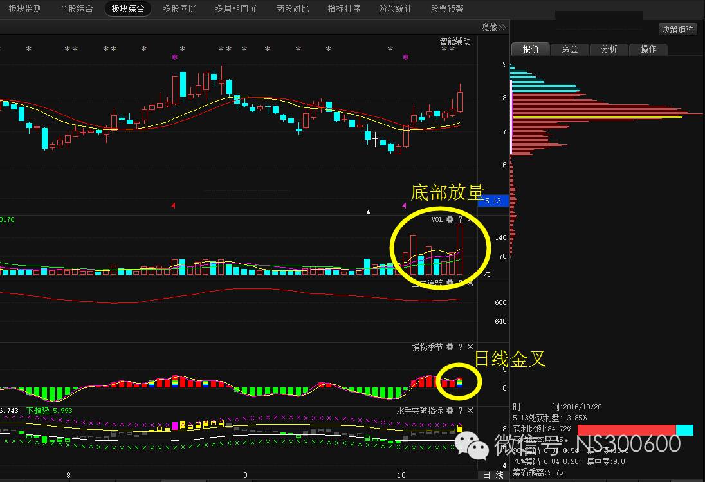Open 股票预警 tab

point(447,8)
